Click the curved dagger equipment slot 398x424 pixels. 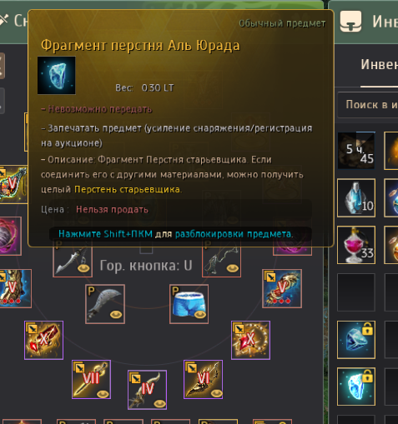coord(105,304)
